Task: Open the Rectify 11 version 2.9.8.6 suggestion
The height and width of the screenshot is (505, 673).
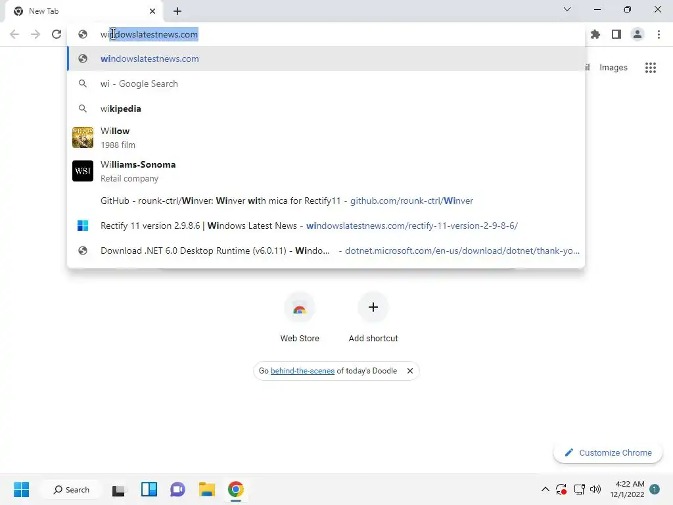Action: coord(326,226)
